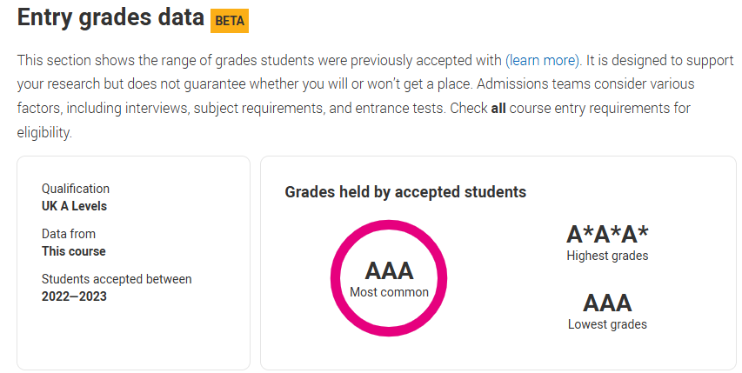Screen dimensions: 742x373
Task: Click the Qualification label
Action: (76, 189)
